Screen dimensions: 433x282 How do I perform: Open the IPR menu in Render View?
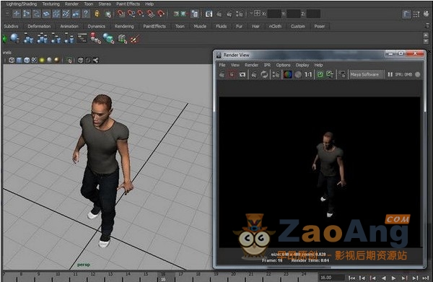(267, 65)
